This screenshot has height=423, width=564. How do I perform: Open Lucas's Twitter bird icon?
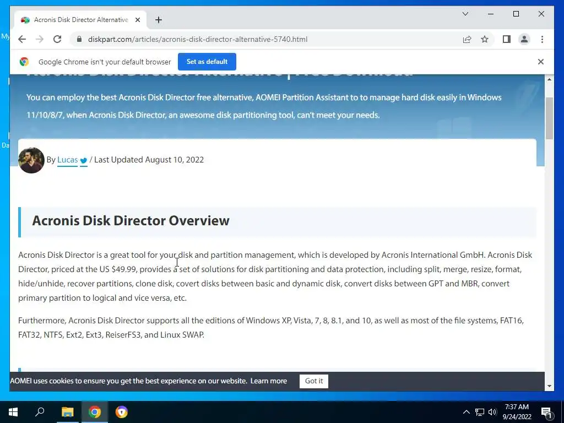click(x=84, y=160)
